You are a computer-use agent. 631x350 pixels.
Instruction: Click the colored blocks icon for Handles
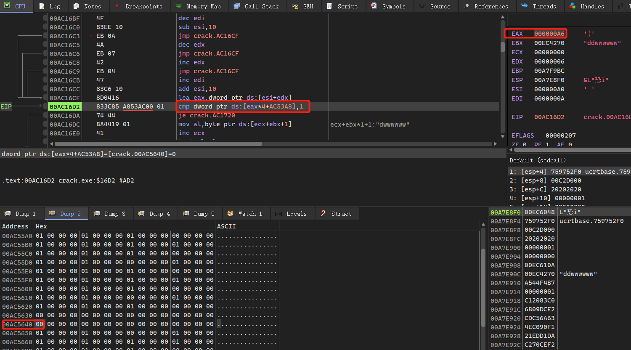[573, 6]
